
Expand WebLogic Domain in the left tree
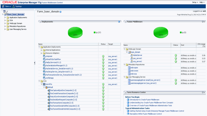pyautogui.click(x=5, y=23)
